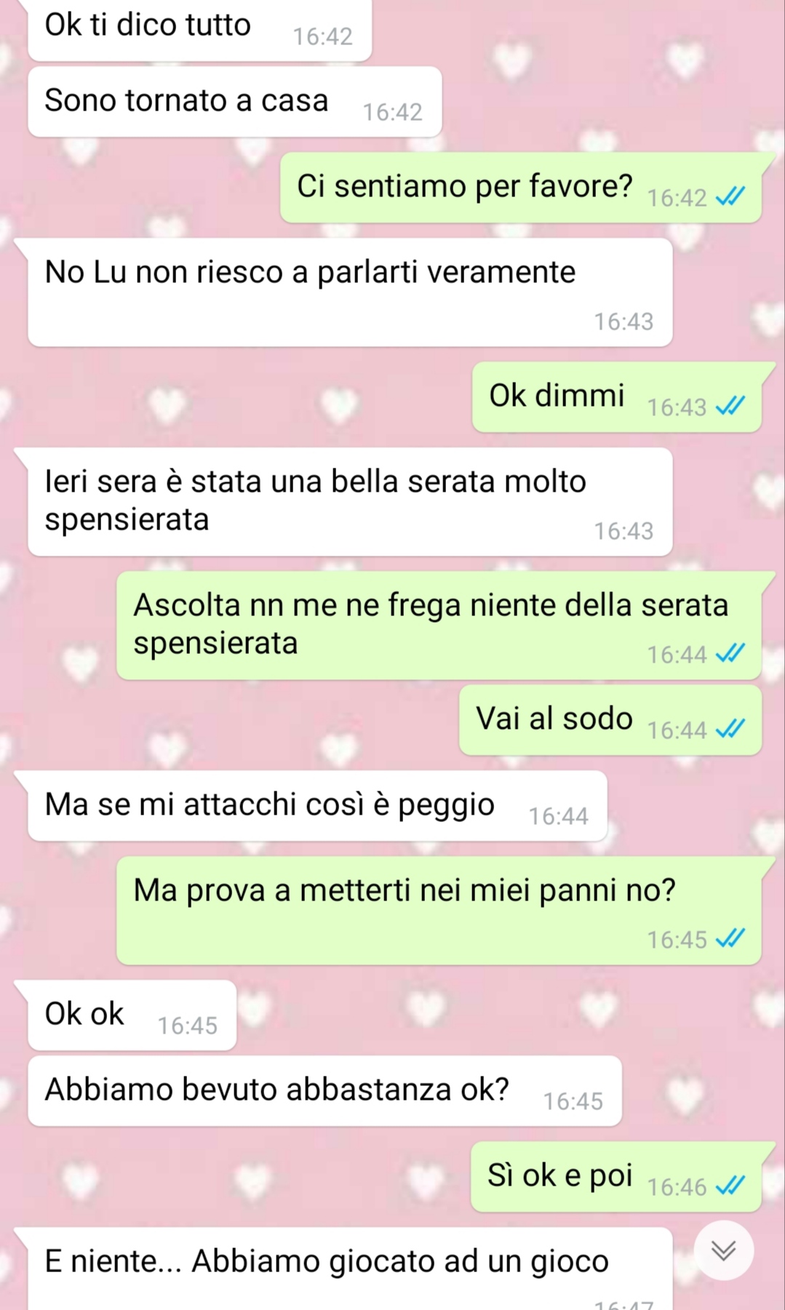This screenshot has width=785, height=1310.
Task: Click the read ticks on "Vai al sodo" message
Action: (x=730, y=729)
